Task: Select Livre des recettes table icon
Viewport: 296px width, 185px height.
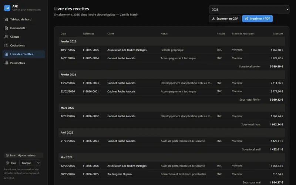Action: pos(6,54)
